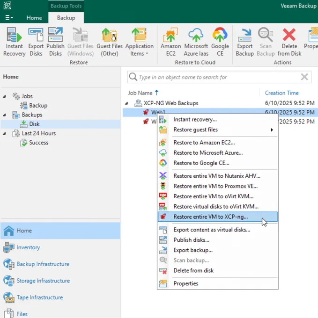The width and height of the screenshot is (318, 318).
Task: Click the Veeam app icon top-left
Action: [7, 6]
